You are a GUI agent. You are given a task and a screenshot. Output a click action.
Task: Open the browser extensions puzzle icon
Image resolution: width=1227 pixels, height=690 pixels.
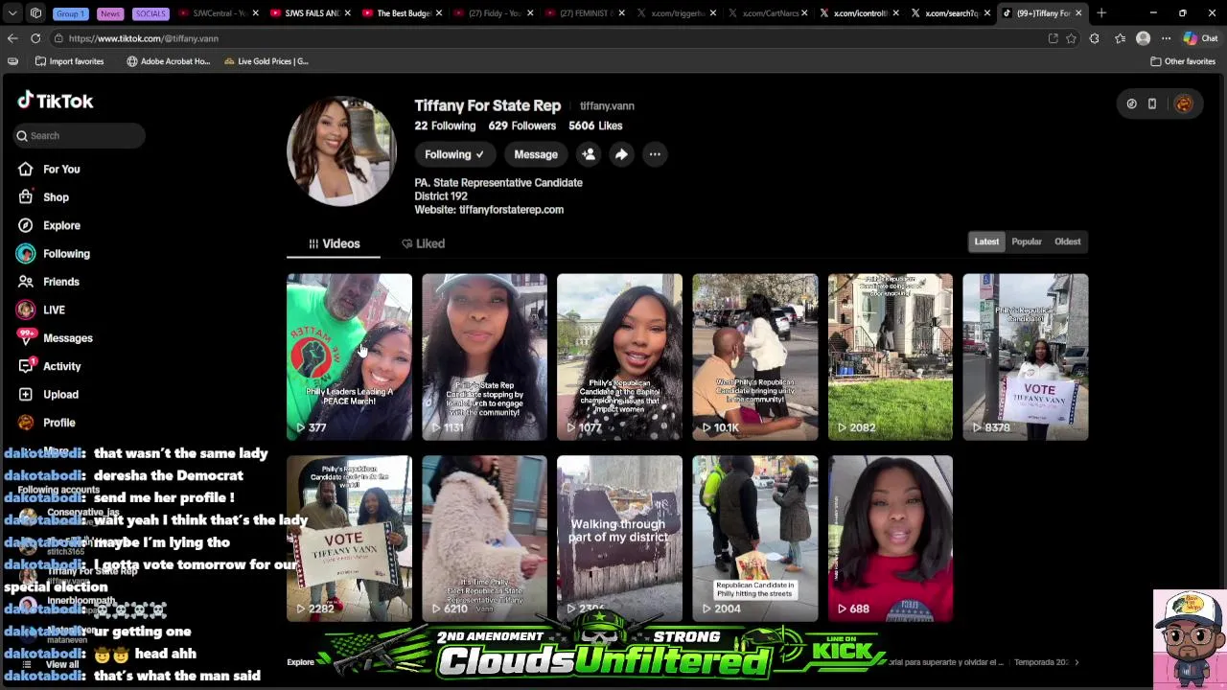point(1094,38)
